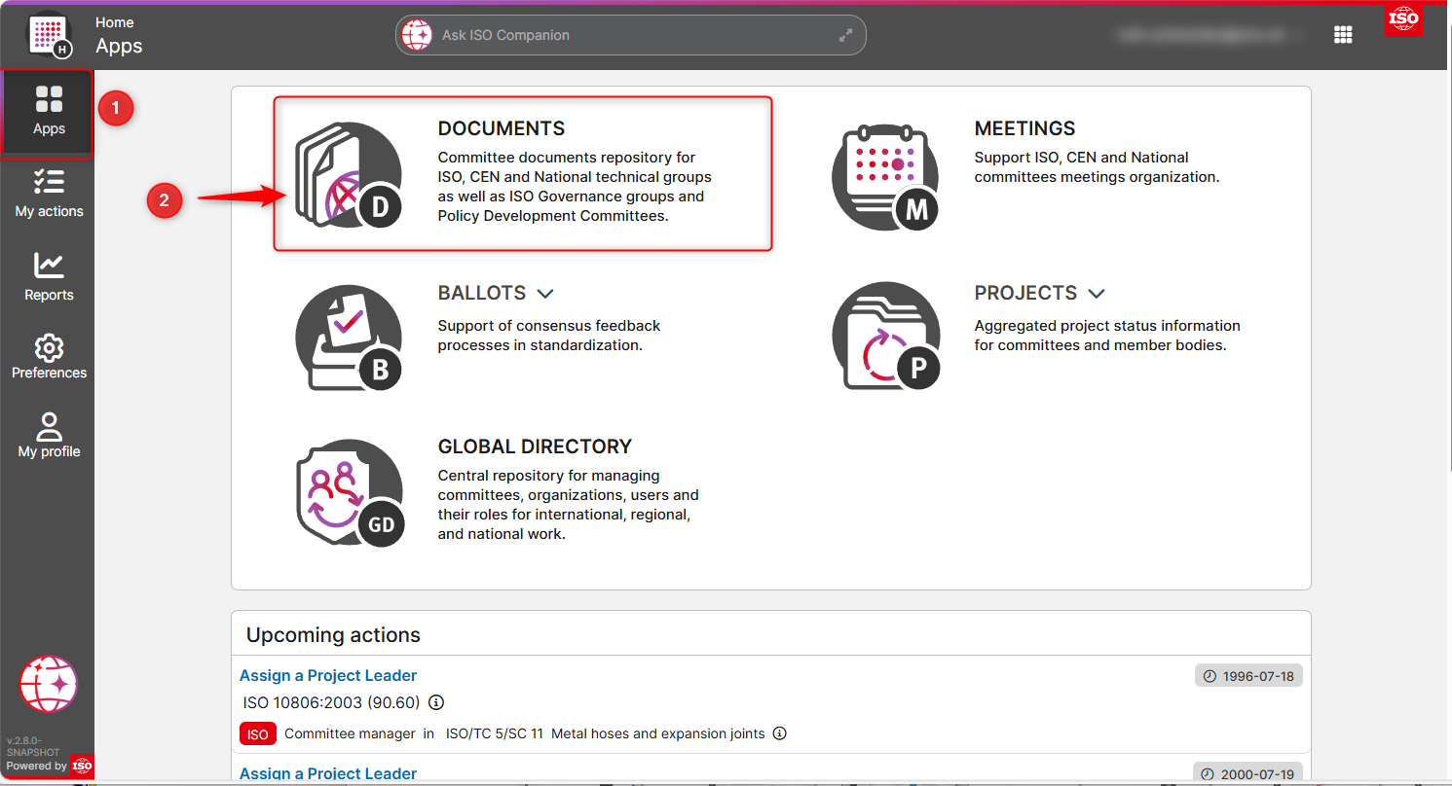Open My profile in the sidebar
The height and width of the screenshot is (786, 1452).
tap(49, 435)
